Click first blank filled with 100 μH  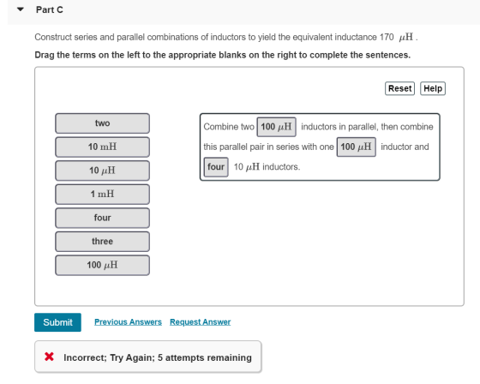(x=276, y=127)
